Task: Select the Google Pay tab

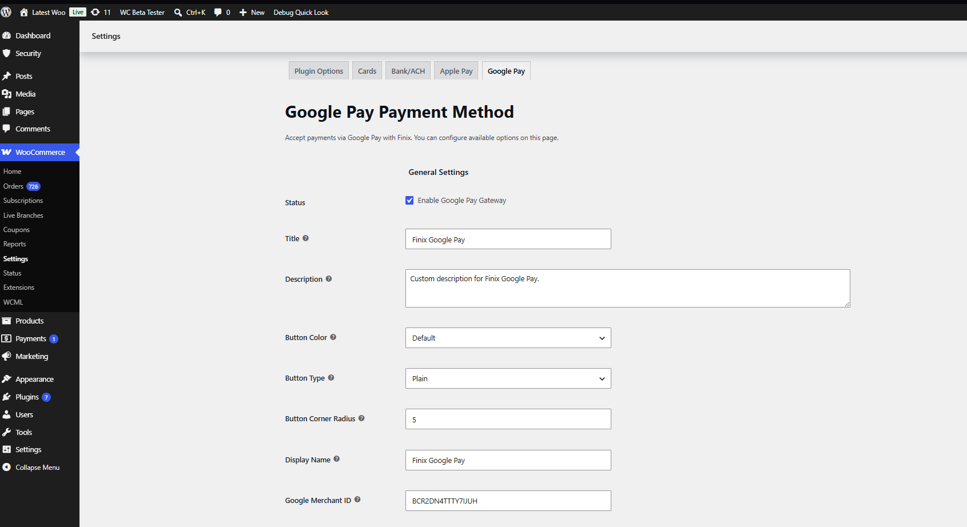Action: [506, 71]
